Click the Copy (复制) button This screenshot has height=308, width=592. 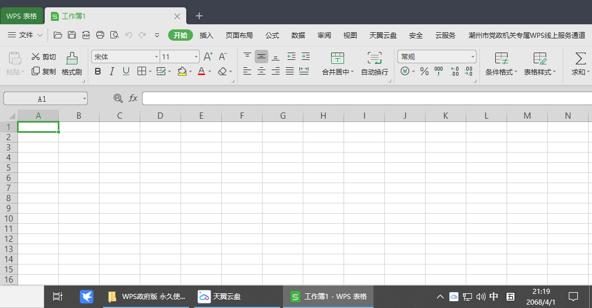tap(44, 71)
